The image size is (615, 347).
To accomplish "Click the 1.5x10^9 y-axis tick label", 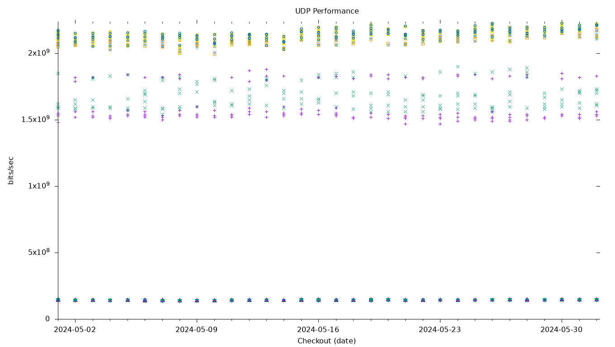I will 35,119.
